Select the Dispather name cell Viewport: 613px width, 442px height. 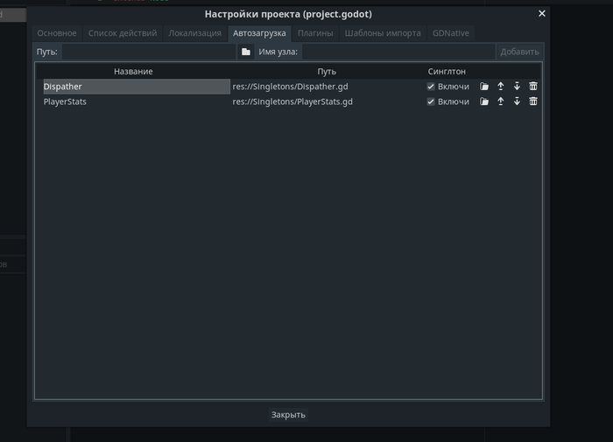pos(137,87)
